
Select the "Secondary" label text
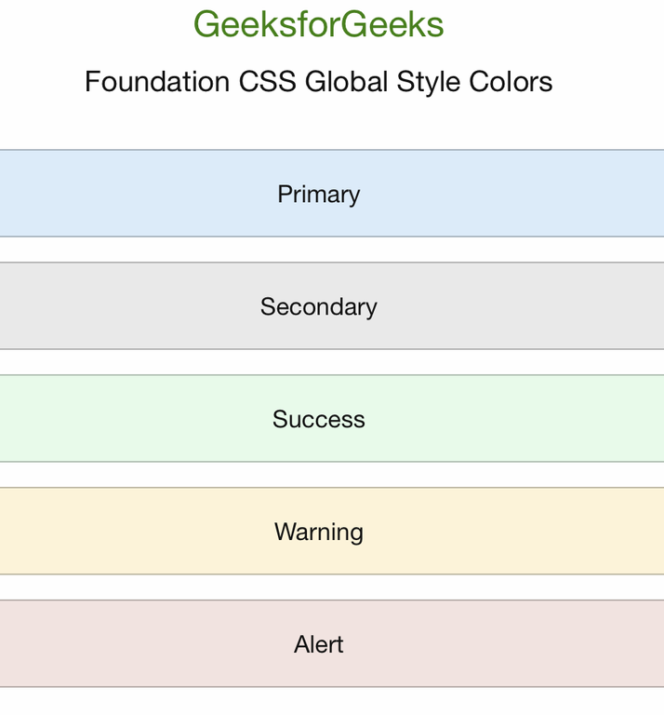click(x=318, y=306)
